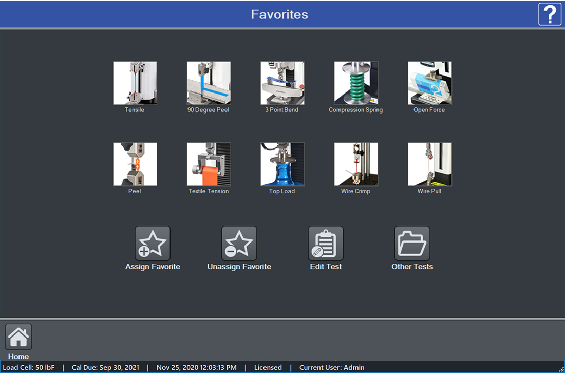Viewport: 565px width, 373px height.
Task: Open help with the question mark icon
Action: tap(550, 14)
